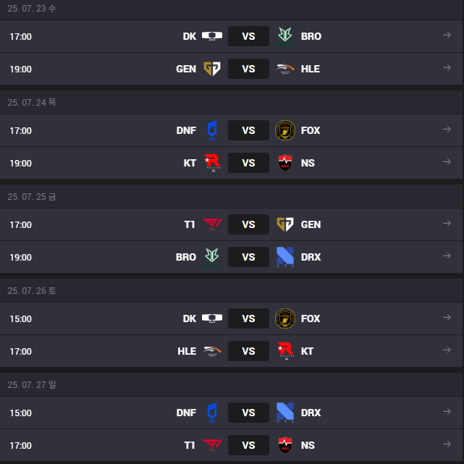Click DNF logo in DNF vs FOX match
Screen dimensions: 464x464
click(212, 130)
